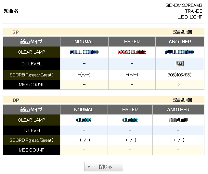Click the AA DJ level badge

[x=179, y=64]
